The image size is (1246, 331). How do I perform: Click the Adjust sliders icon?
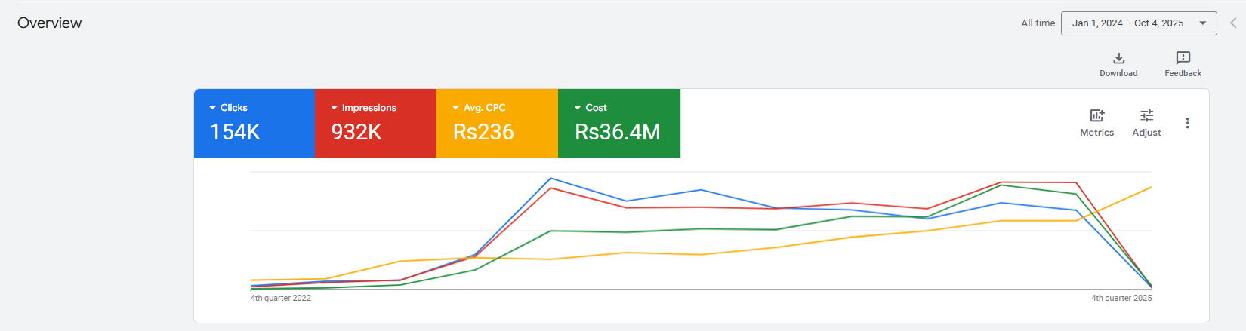pos(1146,115)
